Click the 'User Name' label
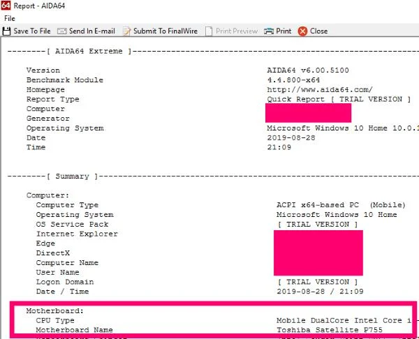The width and height of the screenshot is (419, 339). 57,272
